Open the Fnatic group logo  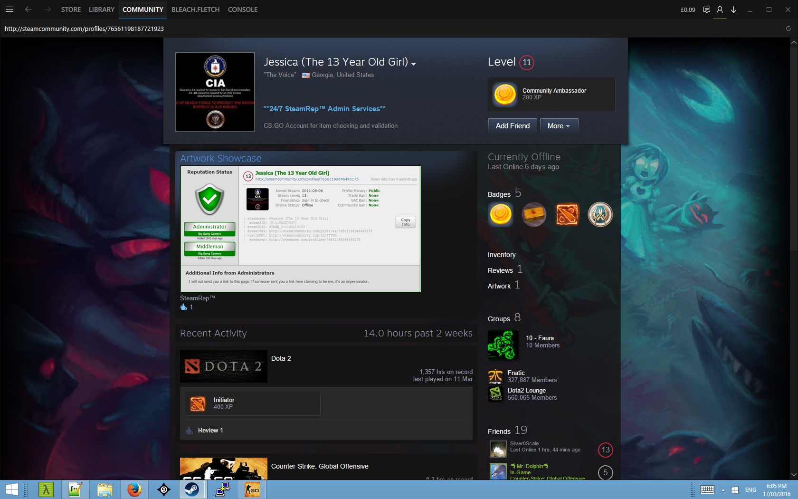point(495,376)
